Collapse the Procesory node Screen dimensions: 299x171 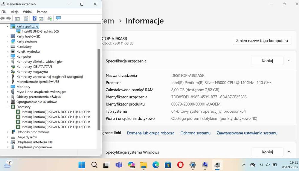tap(7, 107)
